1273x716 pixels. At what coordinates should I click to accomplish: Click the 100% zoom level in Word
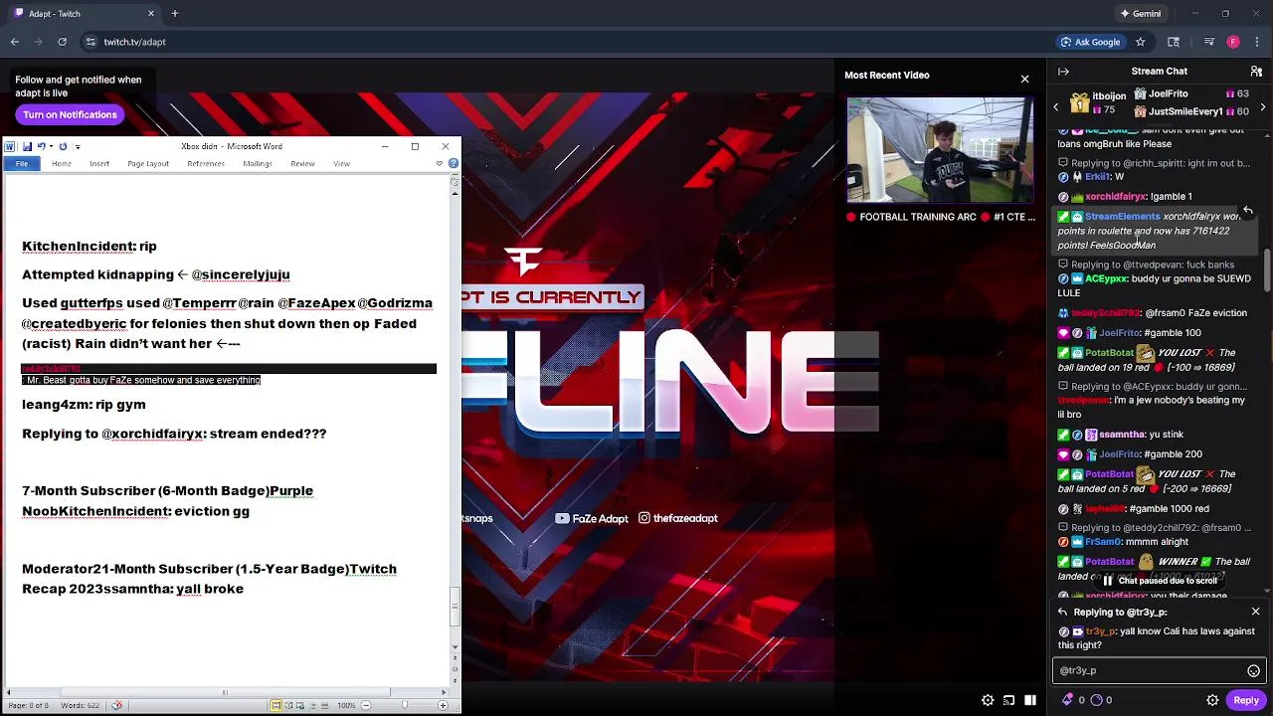coord(346,705)
